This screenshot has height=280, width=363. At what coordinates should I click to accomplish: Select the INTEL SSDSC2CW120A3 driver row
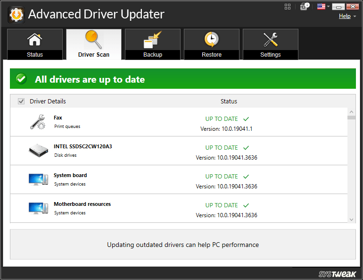[179, 151]
